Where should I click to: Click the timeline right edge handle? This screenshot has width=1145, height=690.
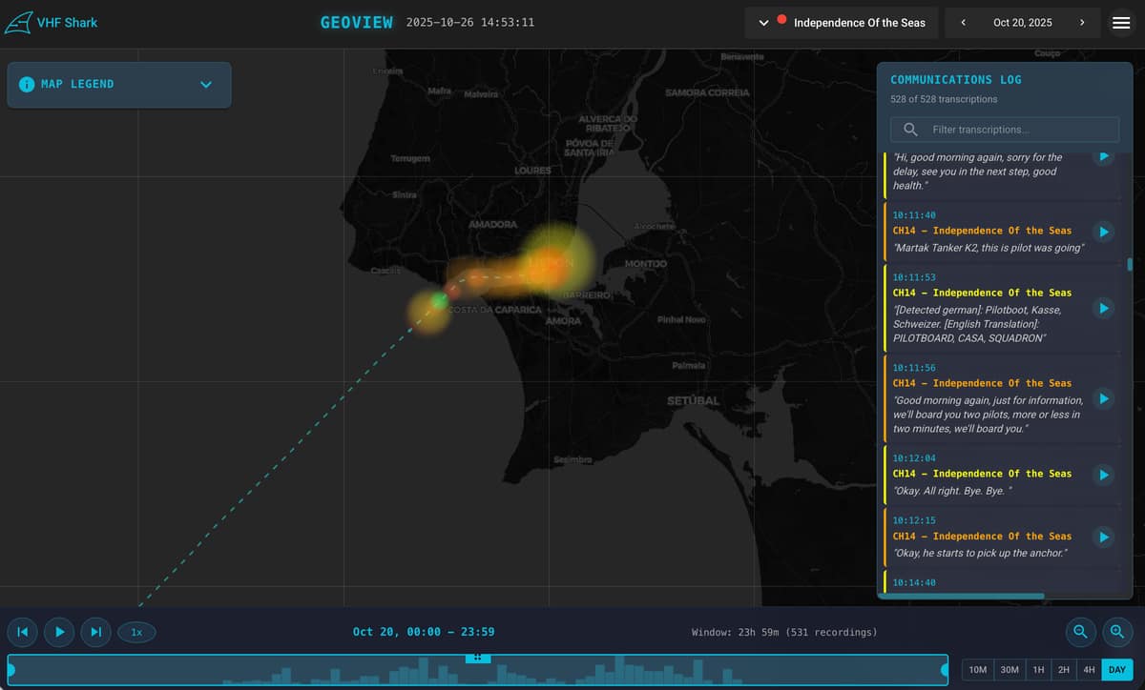(946, 670)
